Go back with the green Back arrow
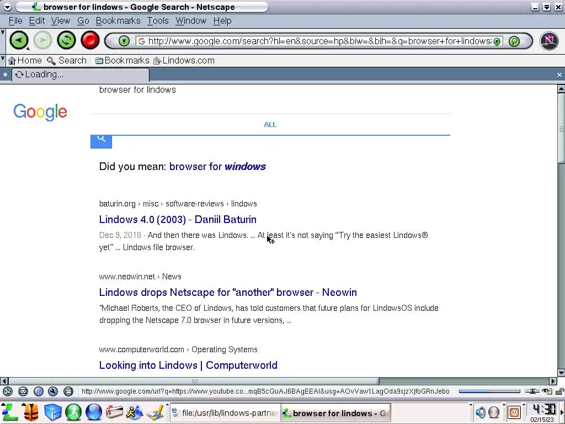The width and height of the screenshot is (565, 424). click(x=19, y=40)
